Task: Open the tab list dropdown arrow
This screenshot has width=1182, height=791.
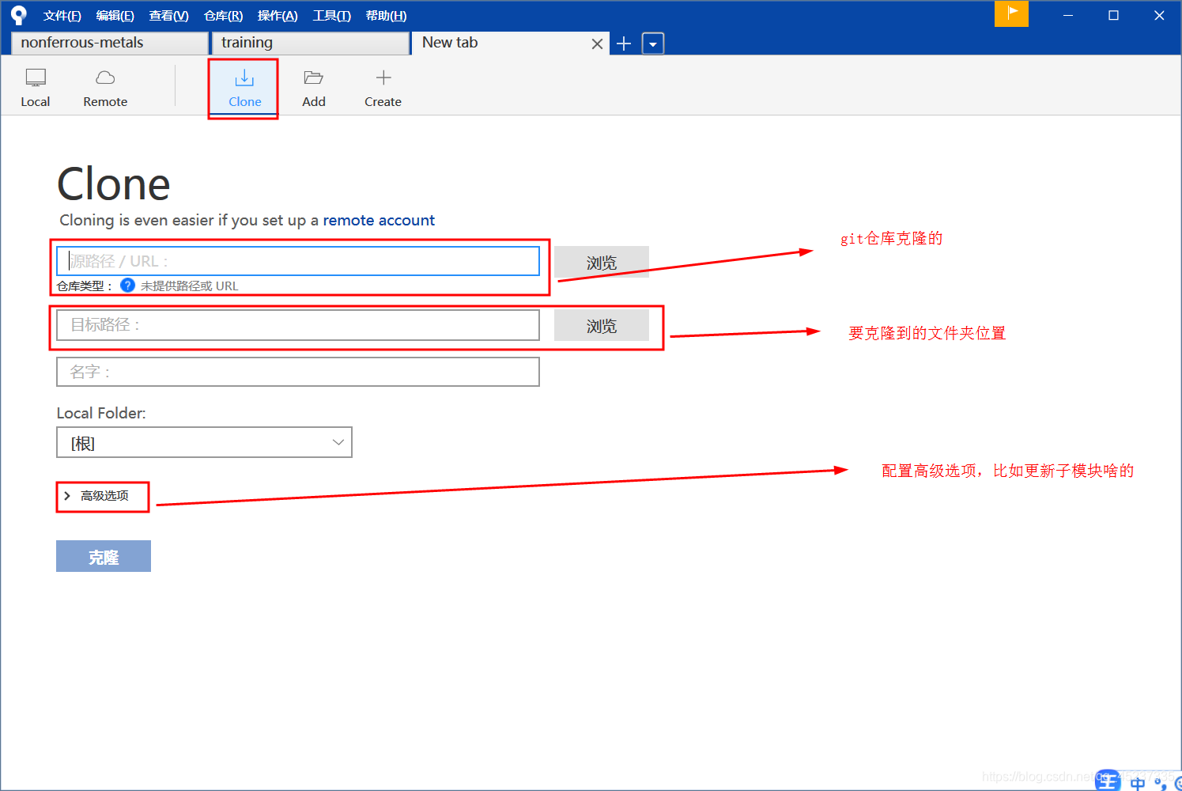Action: tap(653, 44)
